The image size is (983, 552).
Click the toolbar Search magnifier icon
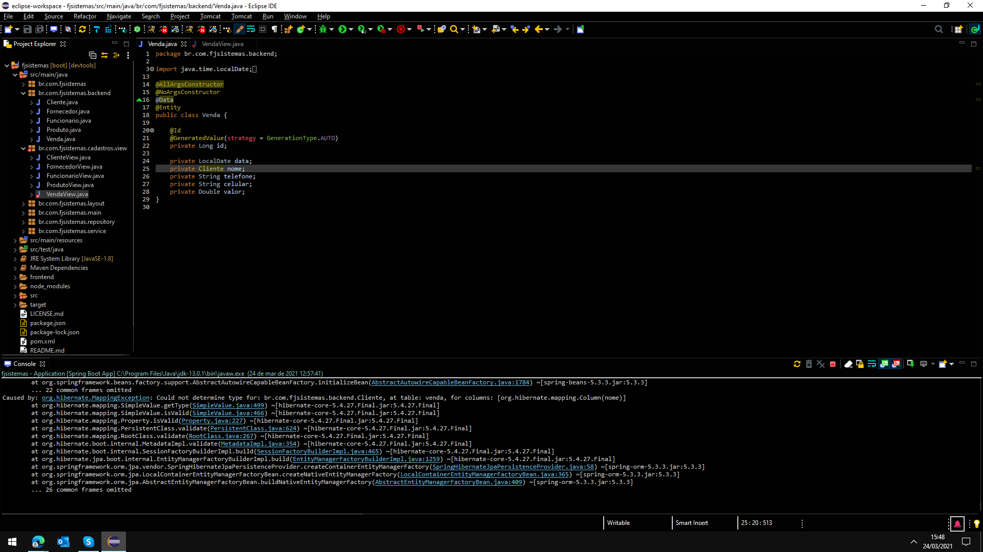454,29
